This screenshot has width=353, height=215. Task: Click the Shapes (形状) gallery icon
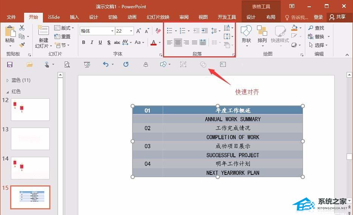[x=246, y=31]
